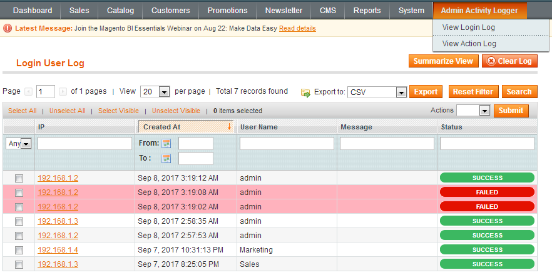Image resolution: width=552 pixels, height=275 pixels.
Task: Click the previous page arrow icon
Action: click(29, 92)
